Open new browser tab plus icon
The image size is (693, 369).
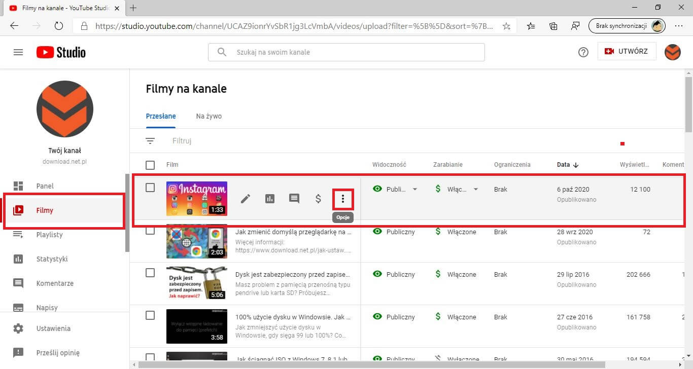point(133,8)
